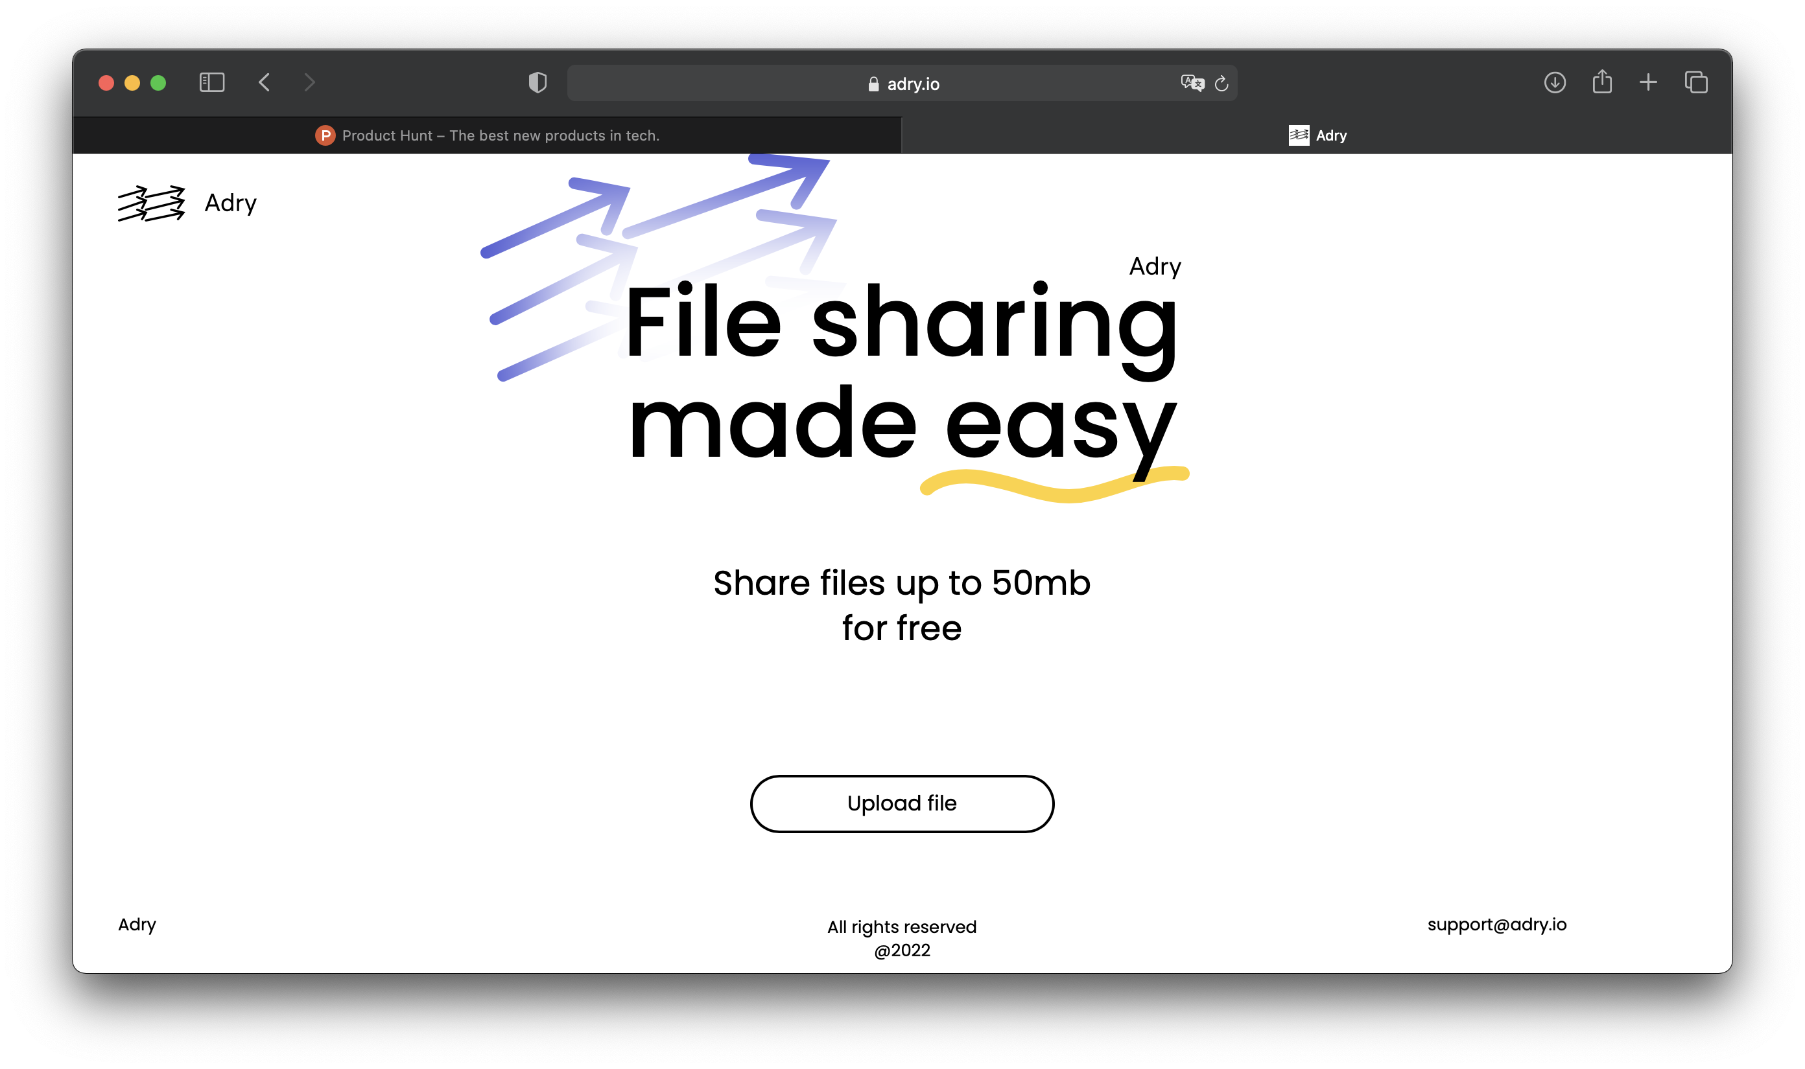Click the Adry header brand name
Viewport: 1805px width, 1069px height.
click(x=231, y=203)
